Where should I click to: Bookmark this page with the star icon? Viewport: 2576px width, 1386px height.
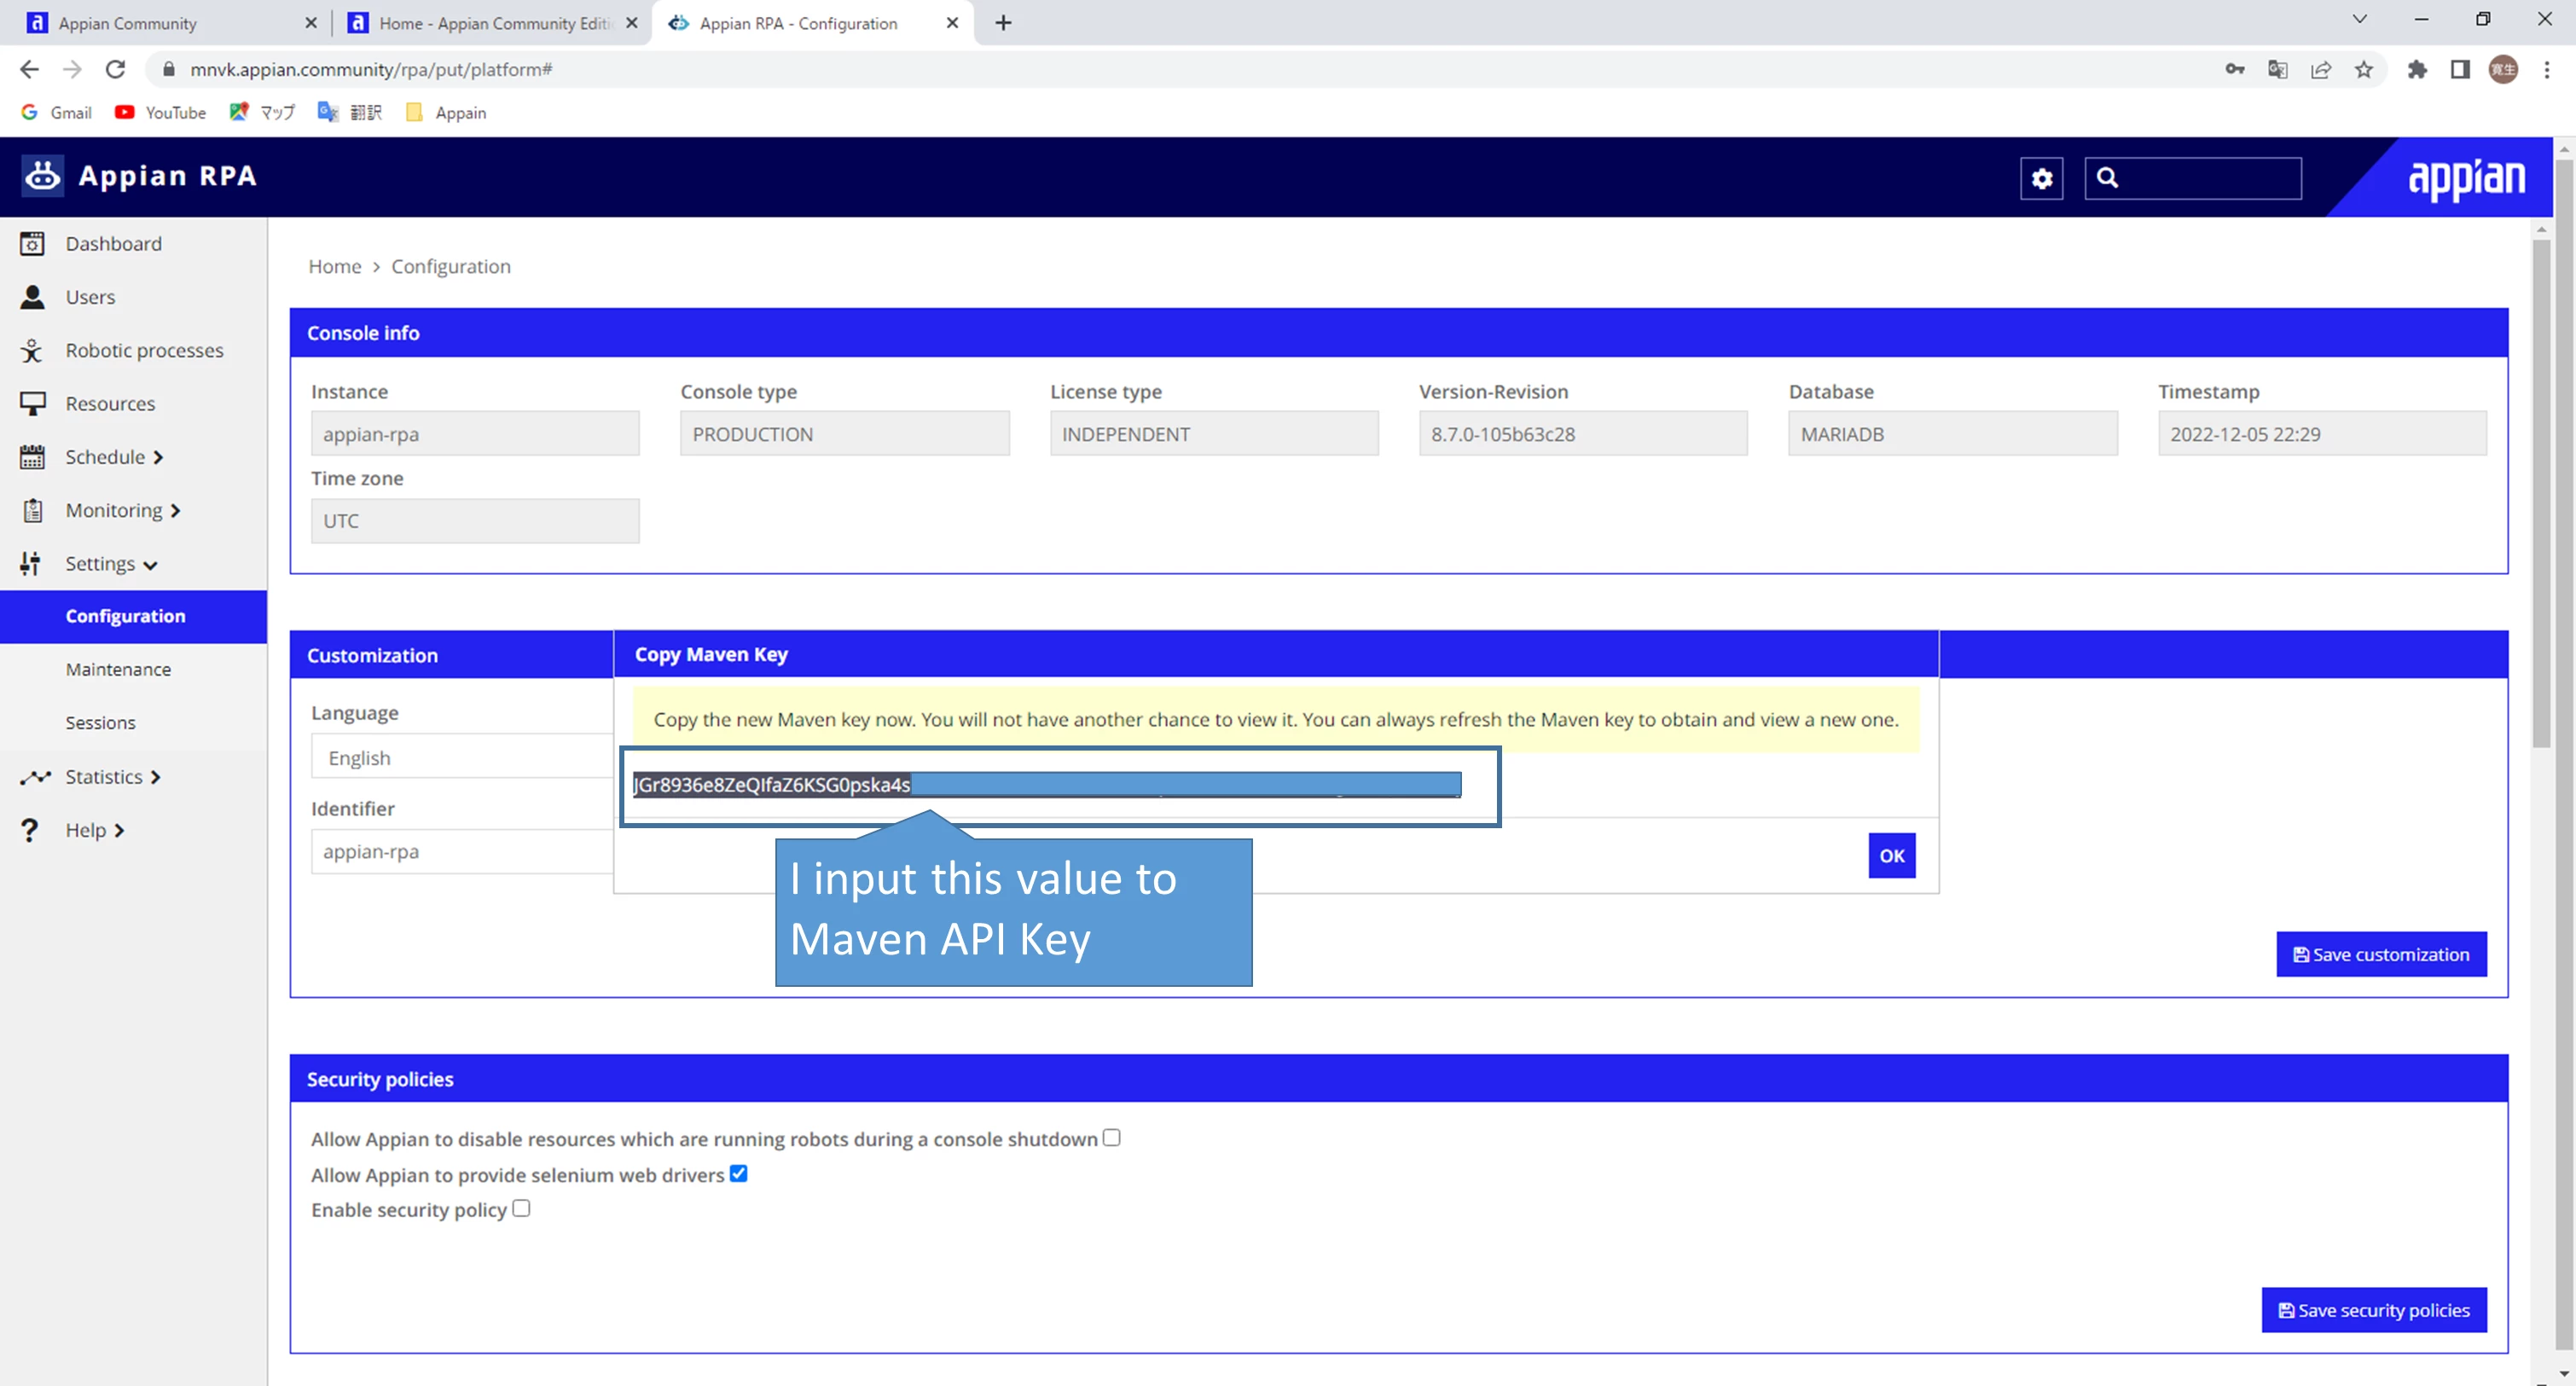tap(2363, 69)
